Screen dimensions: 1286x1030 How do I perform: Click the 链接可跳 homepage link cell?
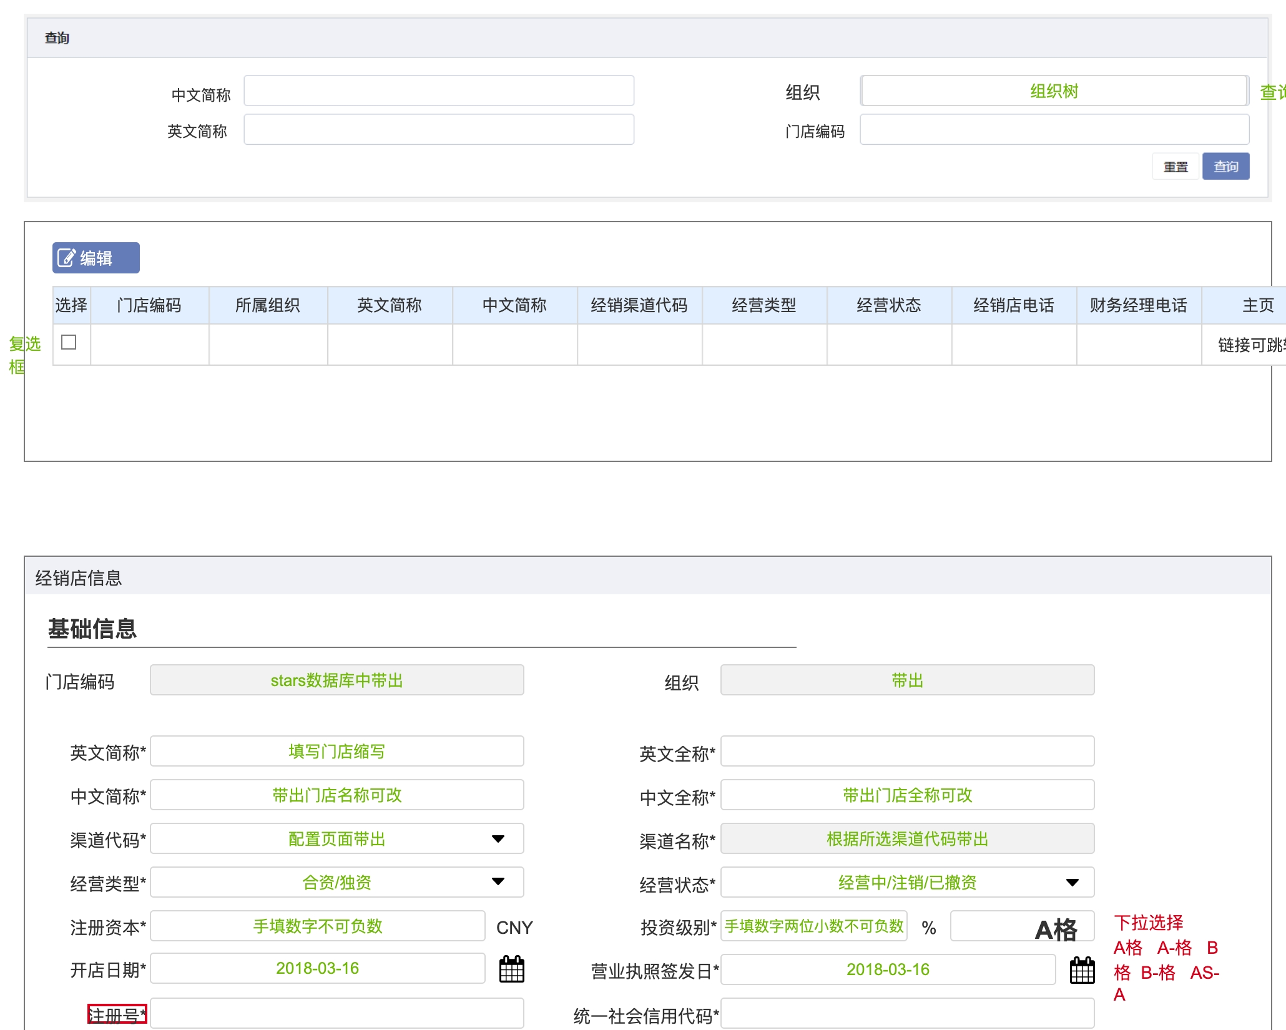pyautogui.click(x=1244, y=345)
